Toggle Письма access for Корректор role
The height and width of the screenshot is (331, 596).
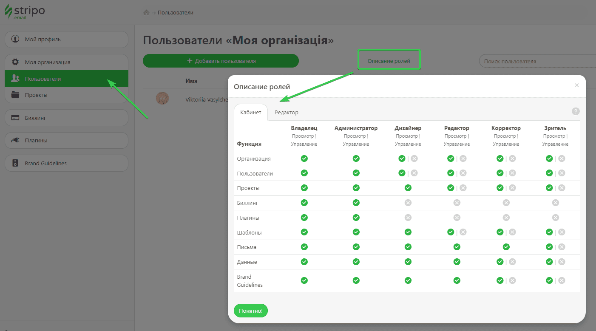coord(506,247)
